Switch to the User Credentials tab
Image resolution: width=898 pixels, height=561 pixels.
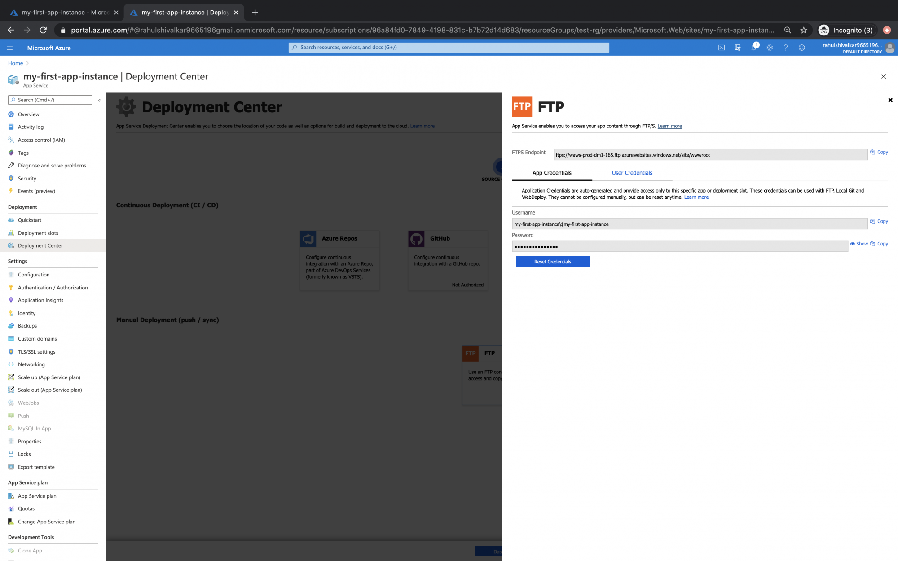click(632, 173)
